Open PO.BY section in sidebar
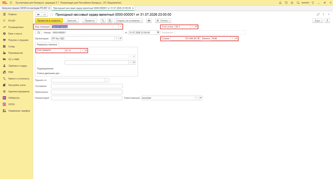This screenshot has width=333, height=179. [12, 21]
